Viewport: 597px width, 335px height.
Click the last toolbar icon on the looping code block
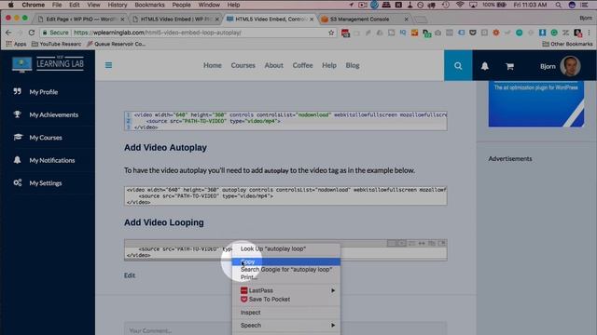(x=441, y=243)
